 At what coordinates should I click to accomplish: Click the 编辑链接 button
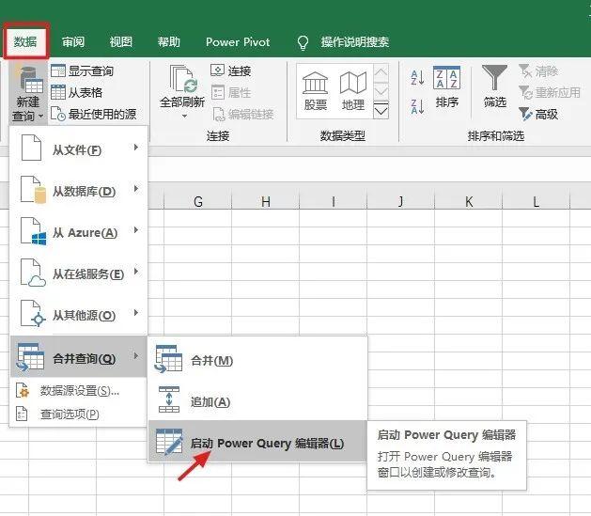[242, 114]
